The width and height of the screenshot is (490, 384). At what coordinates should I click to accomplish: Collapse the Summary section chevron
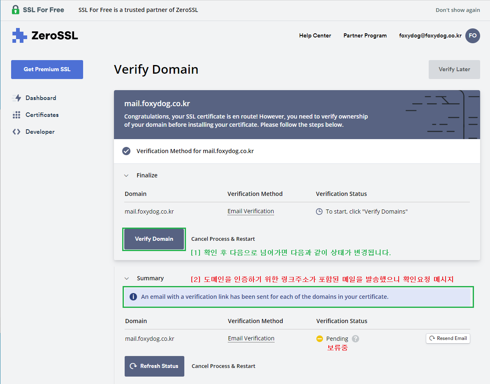(x=127, y=278)
